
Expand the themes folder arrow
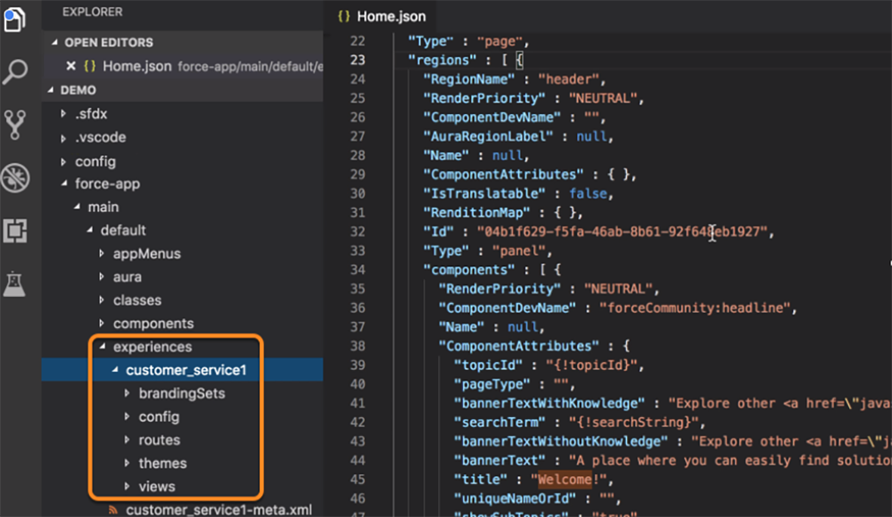pos(127,463)
